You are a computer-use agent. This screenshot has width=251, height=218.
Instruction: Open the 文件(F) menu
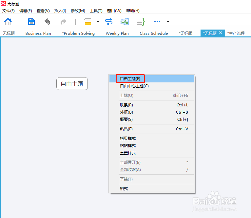(x=8, y=11)
